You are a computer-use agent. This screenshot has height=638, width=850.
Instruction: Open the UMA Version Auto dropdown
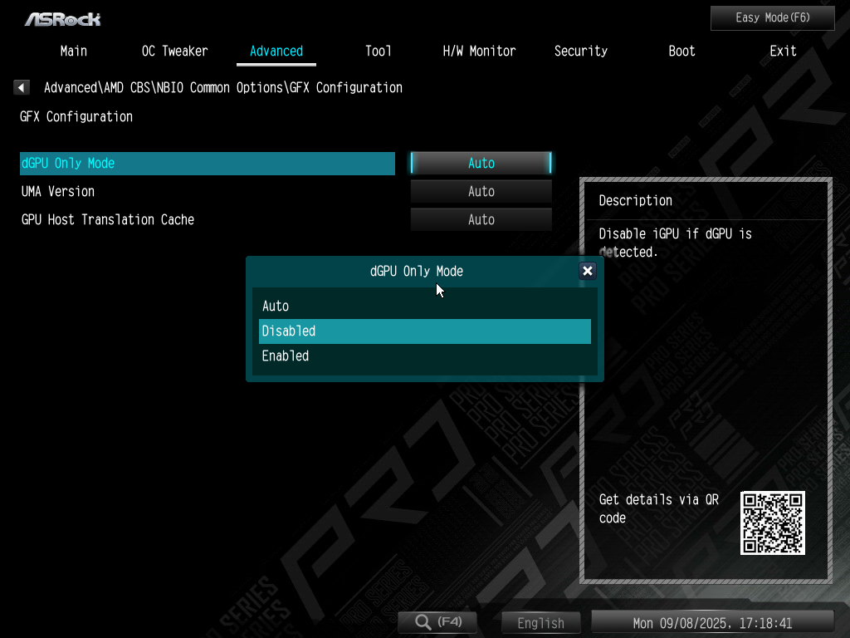[x=481, y=192]
